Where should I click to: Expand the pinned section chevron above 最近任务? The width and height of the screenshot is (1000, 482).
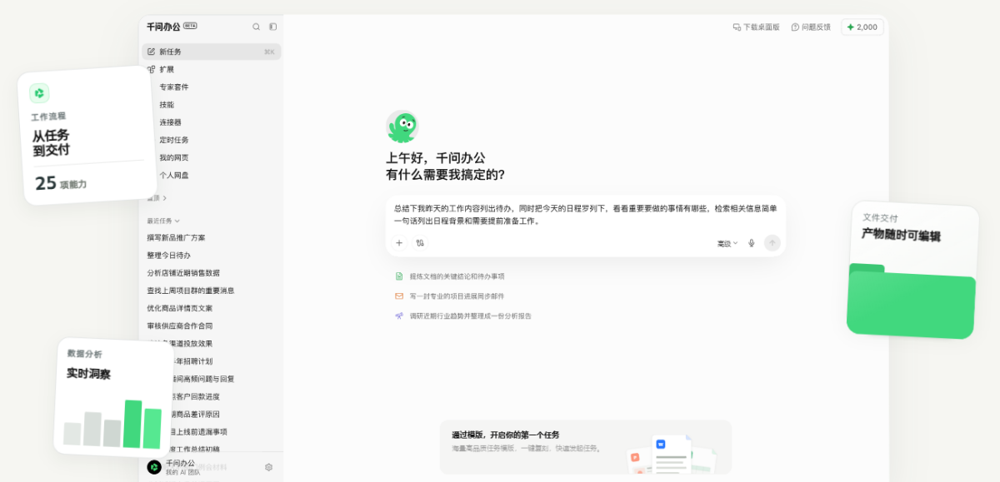point(165,198)
